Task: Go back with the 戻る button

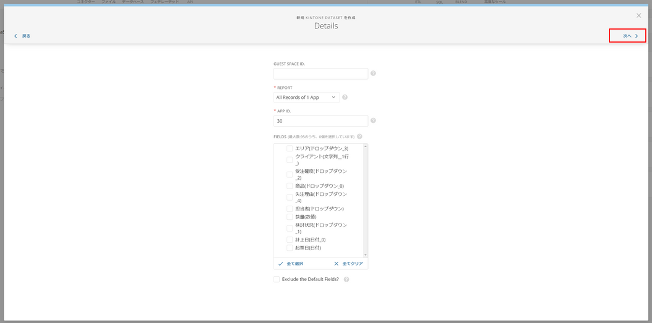Action: tap(22, 36)
